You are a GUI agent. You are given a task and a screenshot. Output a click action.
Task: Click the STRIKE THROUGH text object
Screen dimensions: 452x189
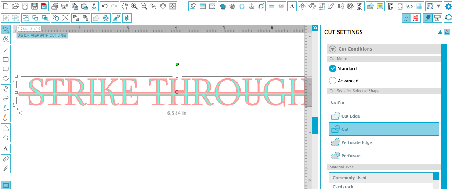[x=162, y=92]
